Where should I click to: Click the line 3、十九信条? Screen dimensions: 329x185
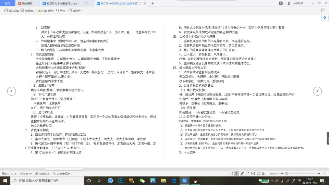pos(187,152)
